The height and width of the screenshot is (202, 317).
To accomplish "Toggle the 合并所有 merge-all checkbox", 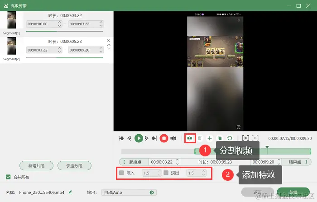I will [8, 177].
